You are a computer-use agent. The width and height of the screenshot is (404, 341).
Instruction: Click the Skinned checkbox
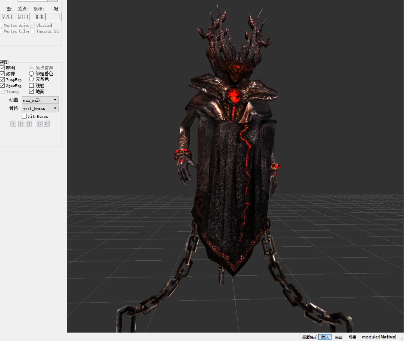tap(33, 25)
